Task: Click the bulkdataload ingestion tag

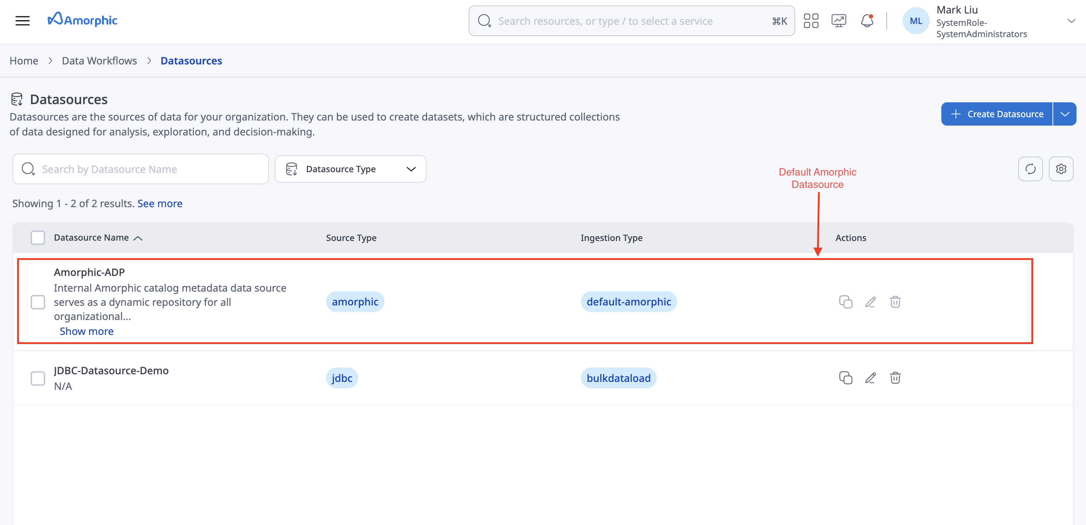Action: [618, 378]
